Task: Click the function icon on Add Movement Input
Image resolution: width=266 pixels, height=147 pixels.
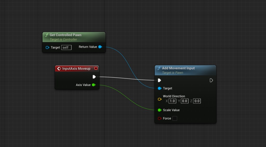Action: tap(159, 68)
